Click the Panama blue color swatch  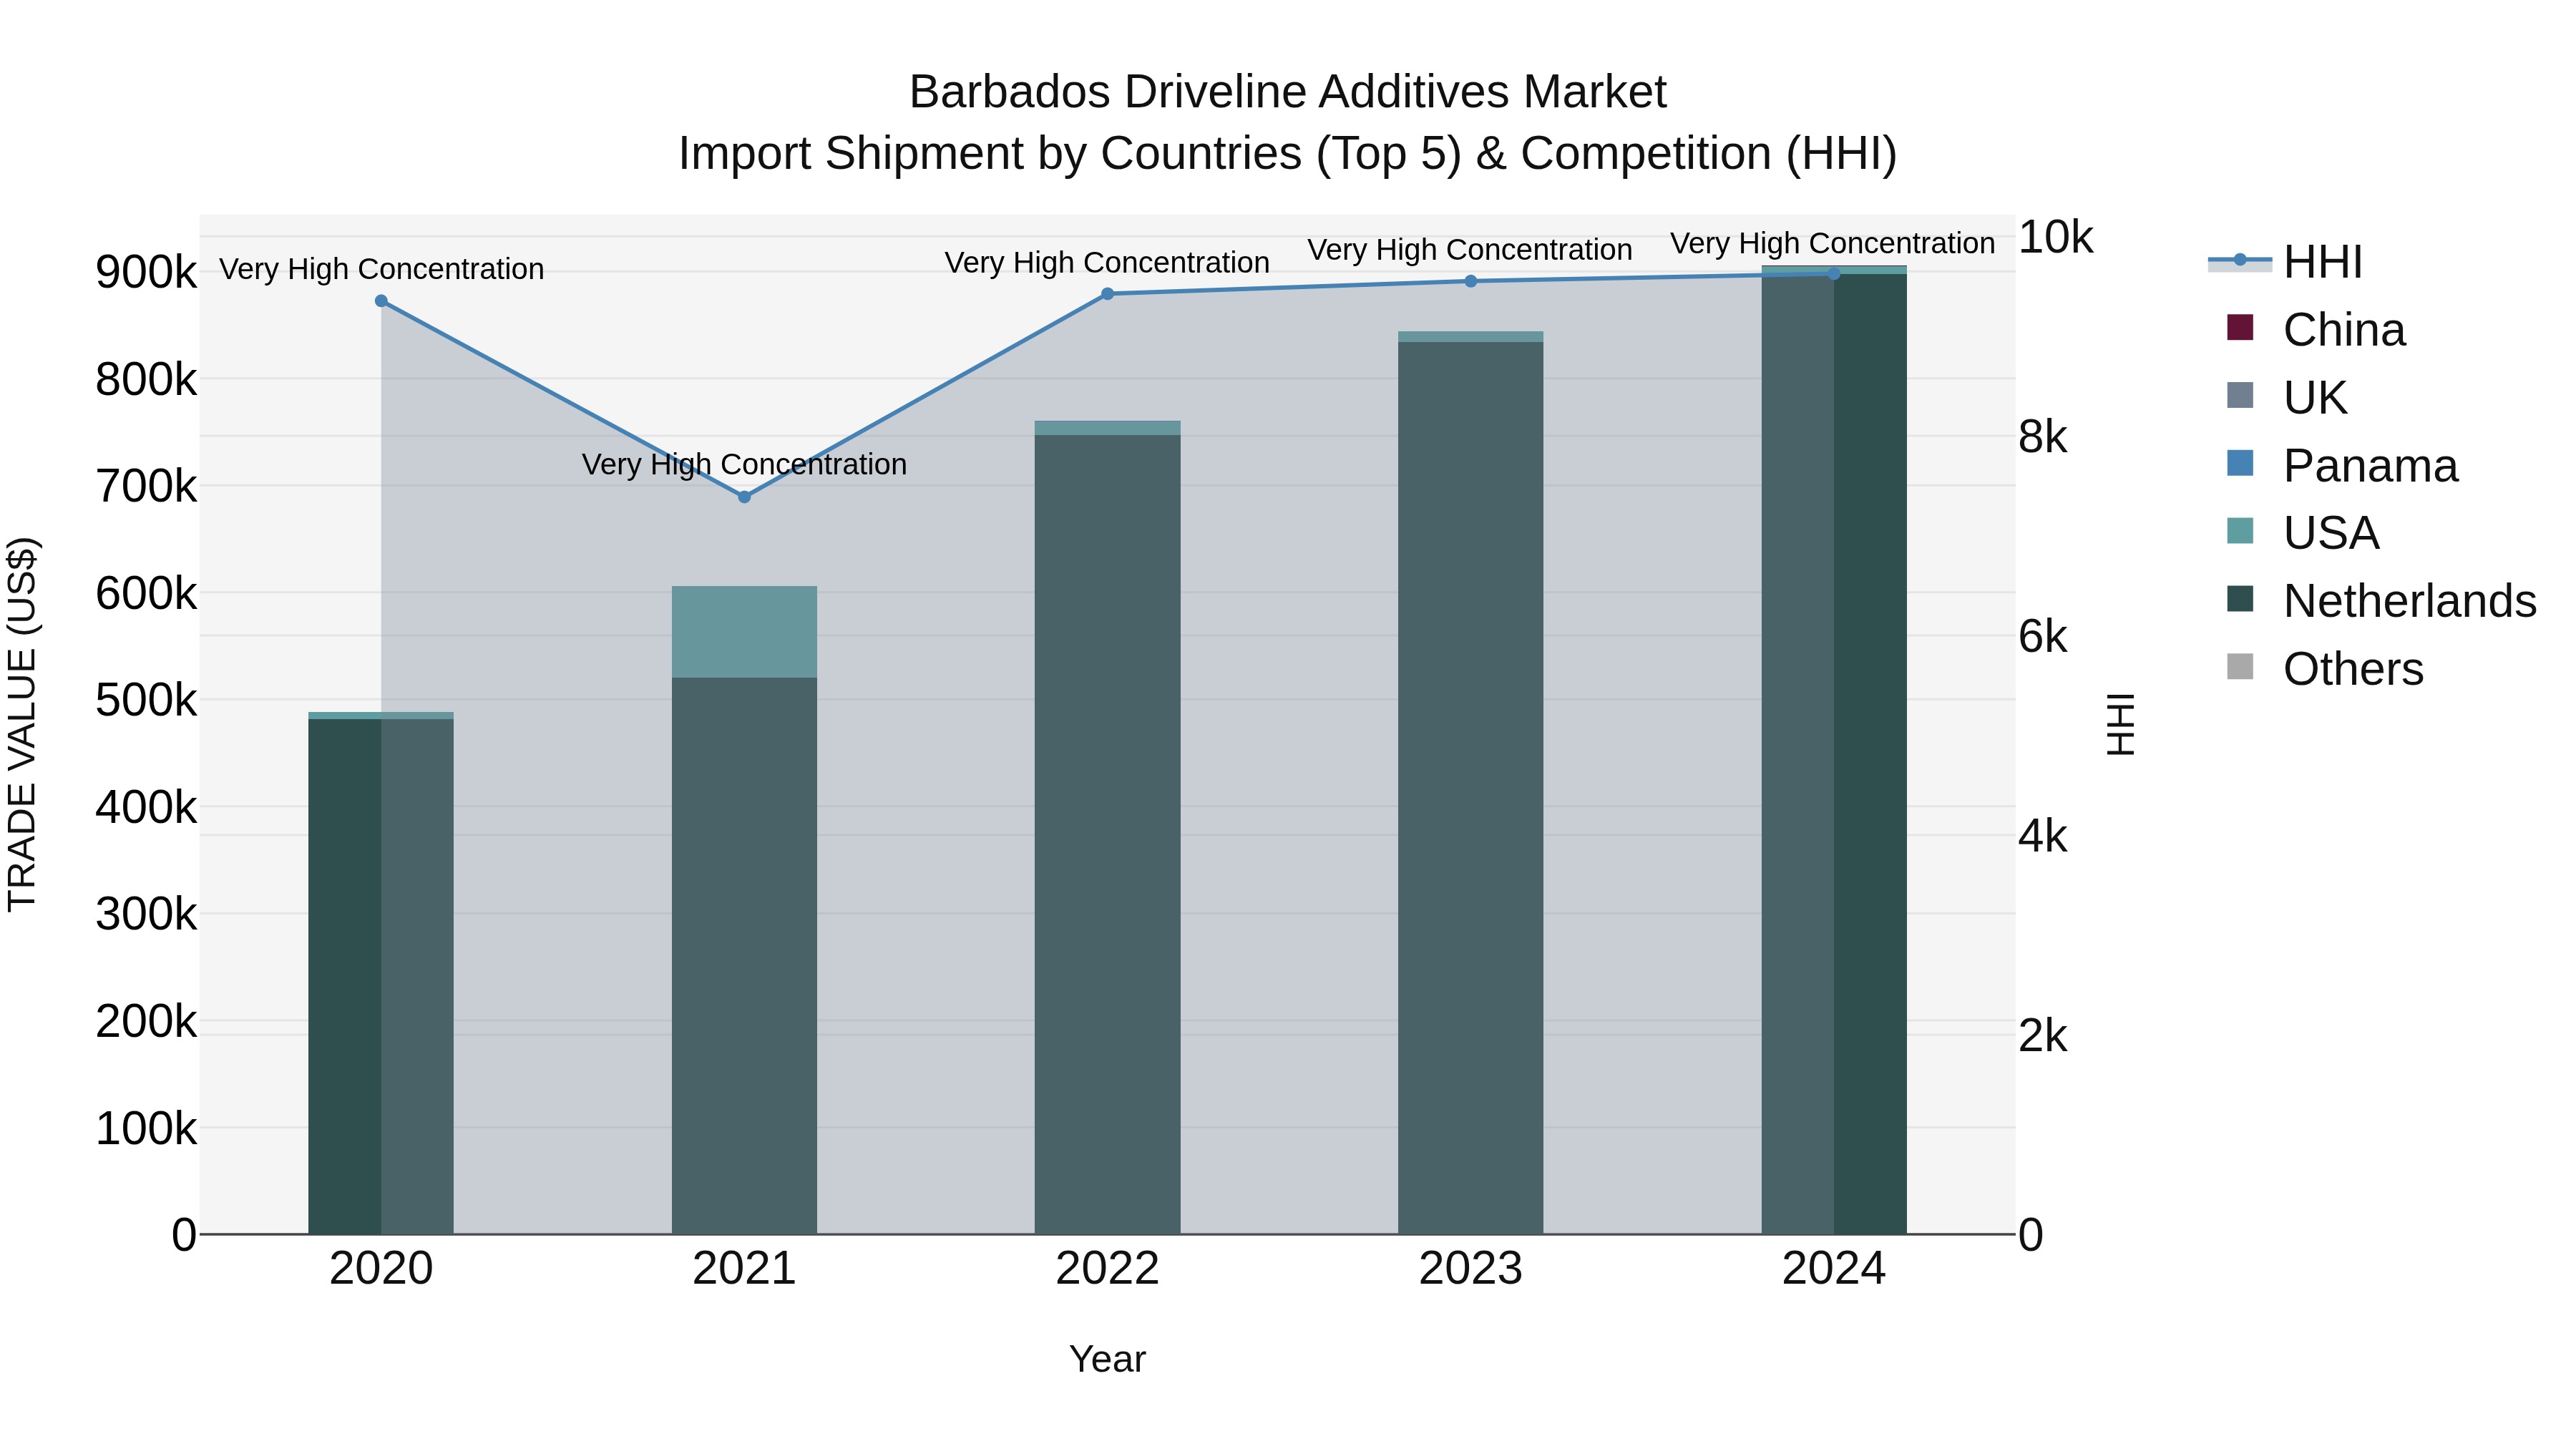click(x=2240, y=463)
